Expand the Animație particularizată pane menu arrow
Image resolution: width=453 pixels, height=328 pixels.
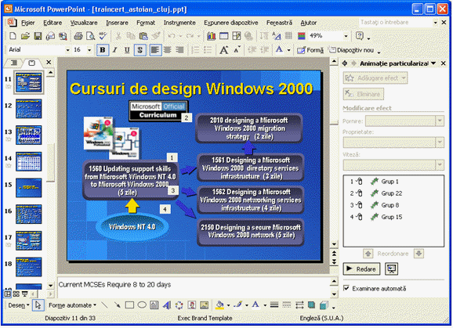click(x=433, y=63)
